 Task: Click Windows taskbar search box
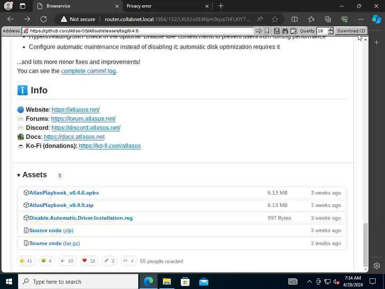[78, 281]
